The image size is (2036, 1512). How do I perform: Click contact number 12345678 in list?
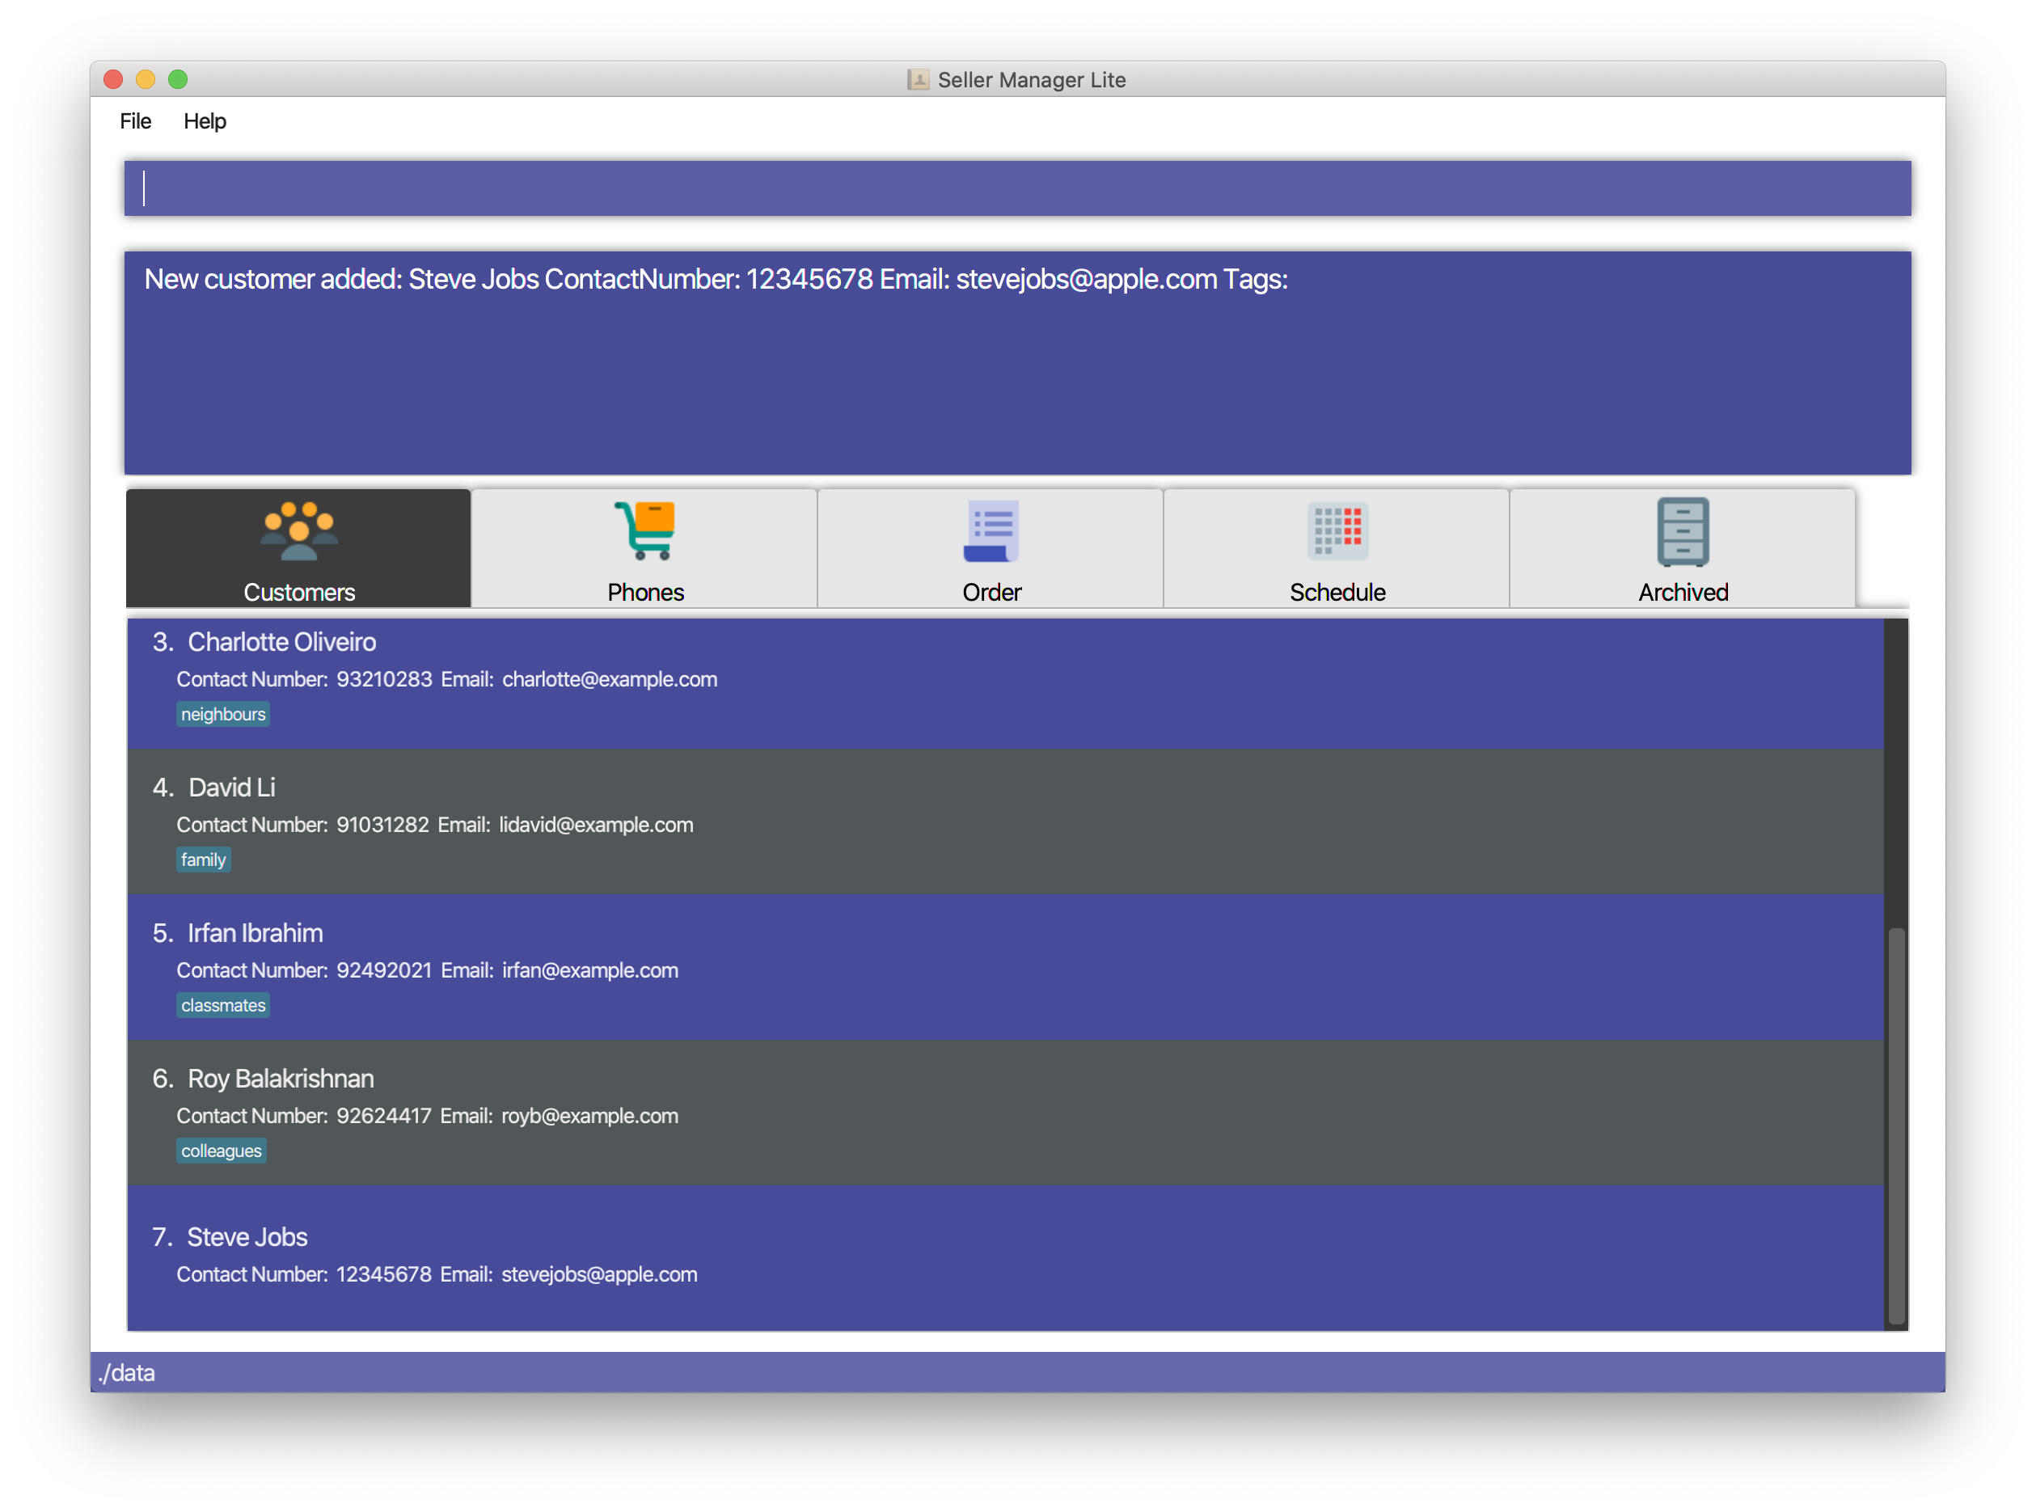point(382,1274)
